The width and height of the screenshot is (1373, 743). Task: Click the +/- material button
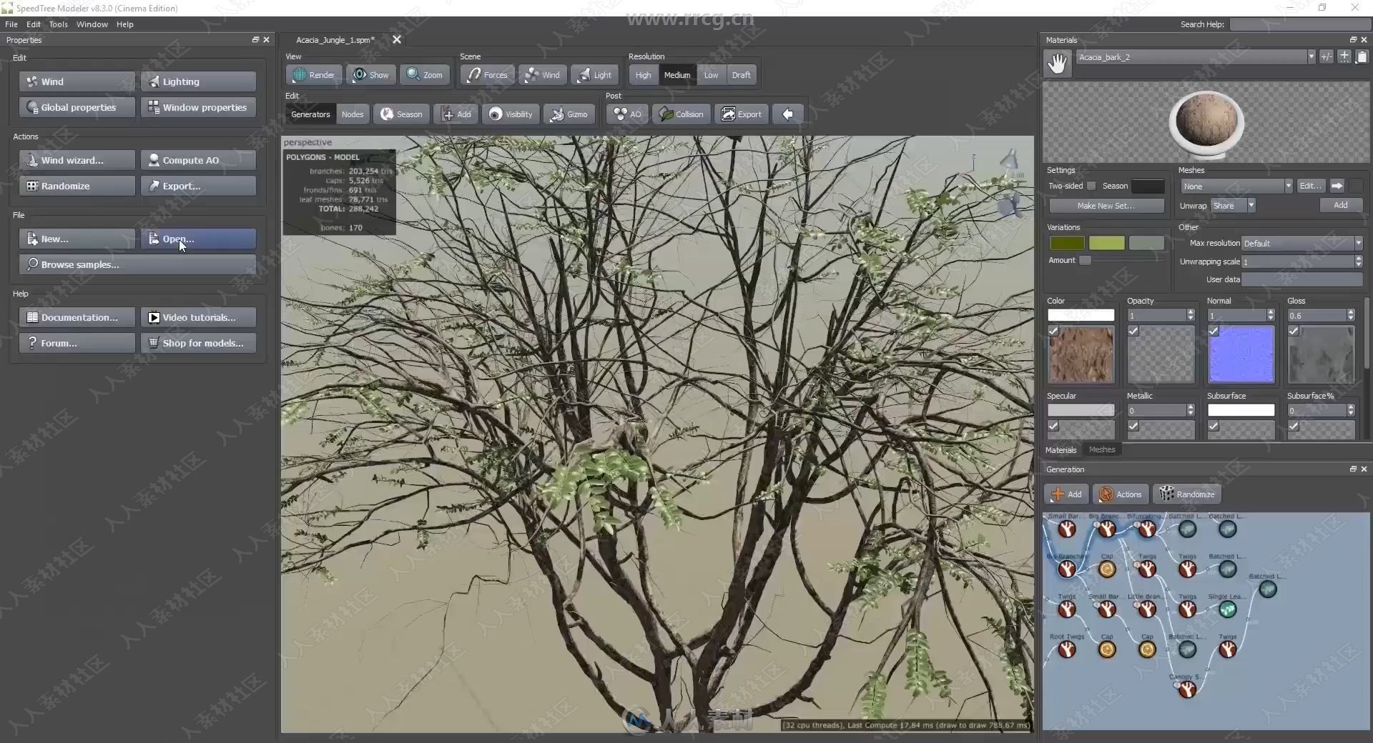[x=1327, y=57]
